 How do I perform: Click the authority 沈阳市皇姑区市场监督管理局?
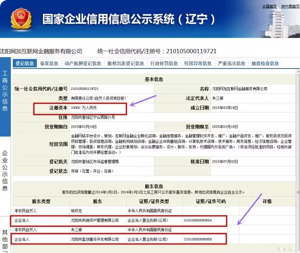coord(95,162)
